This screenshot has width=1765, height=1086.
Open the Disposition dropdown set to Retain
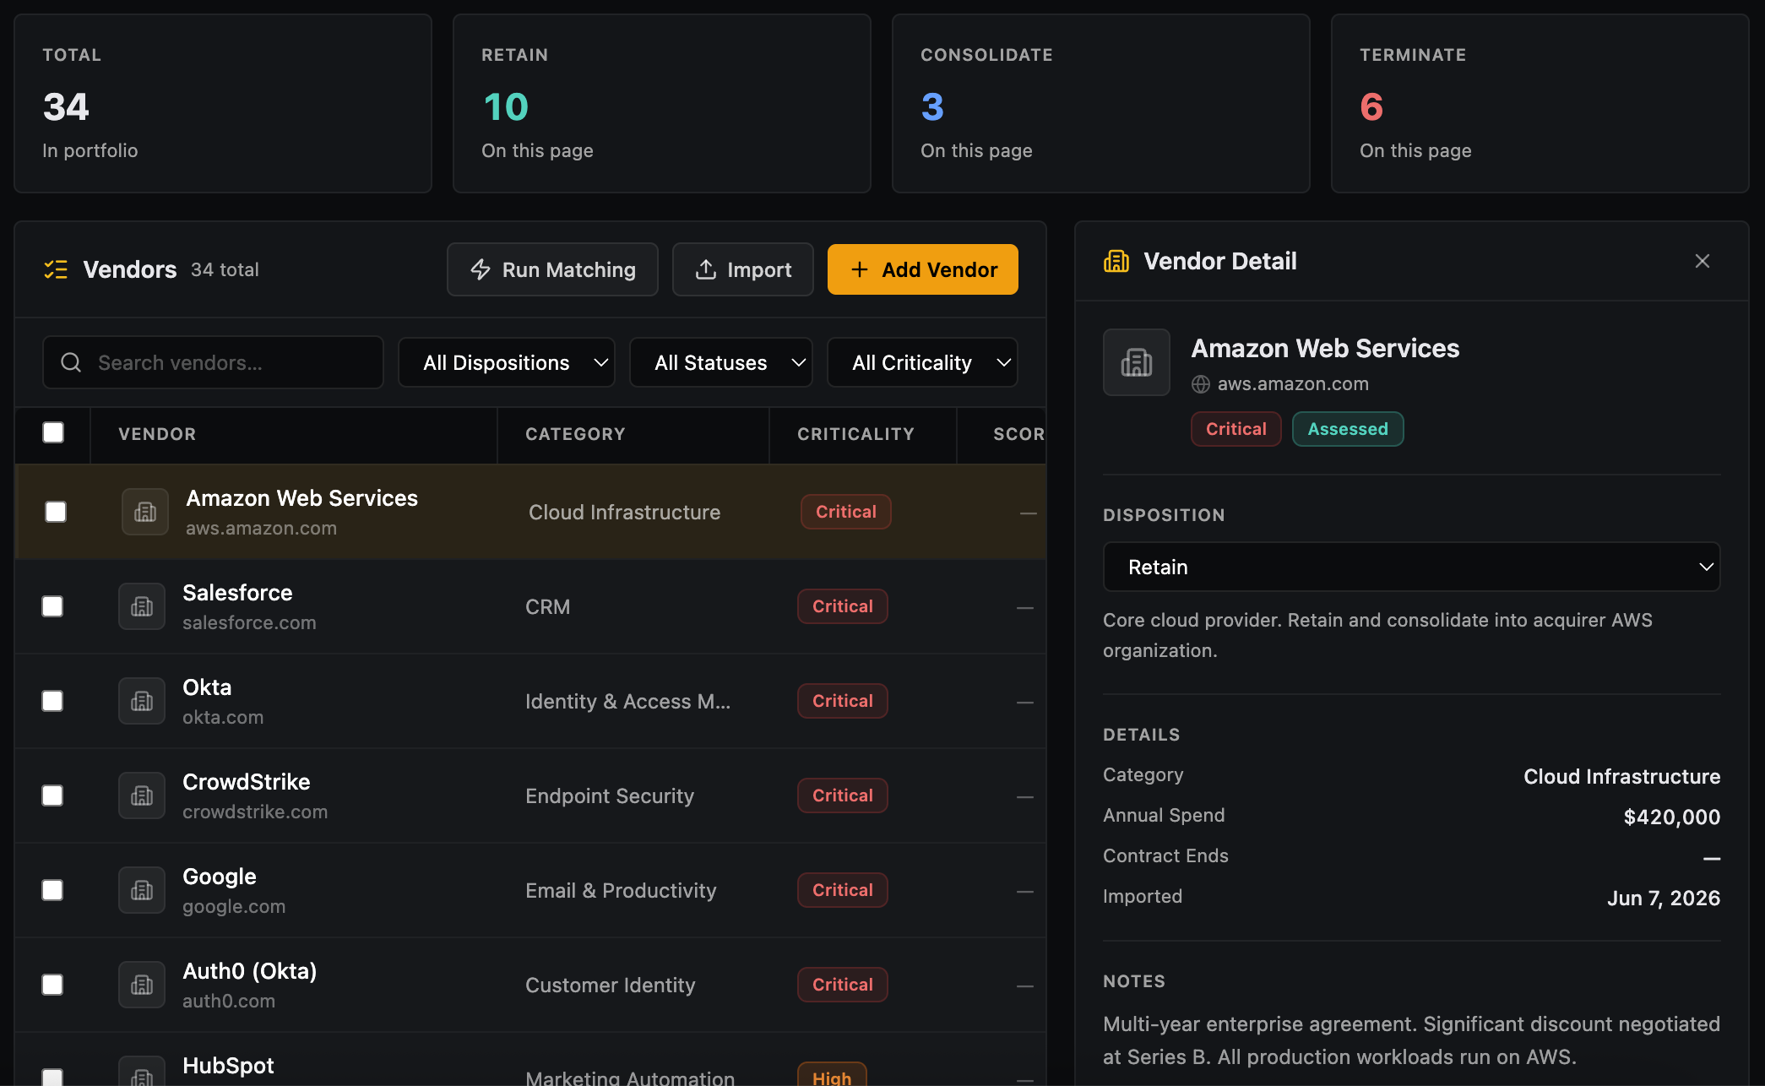coord(1411,567)
